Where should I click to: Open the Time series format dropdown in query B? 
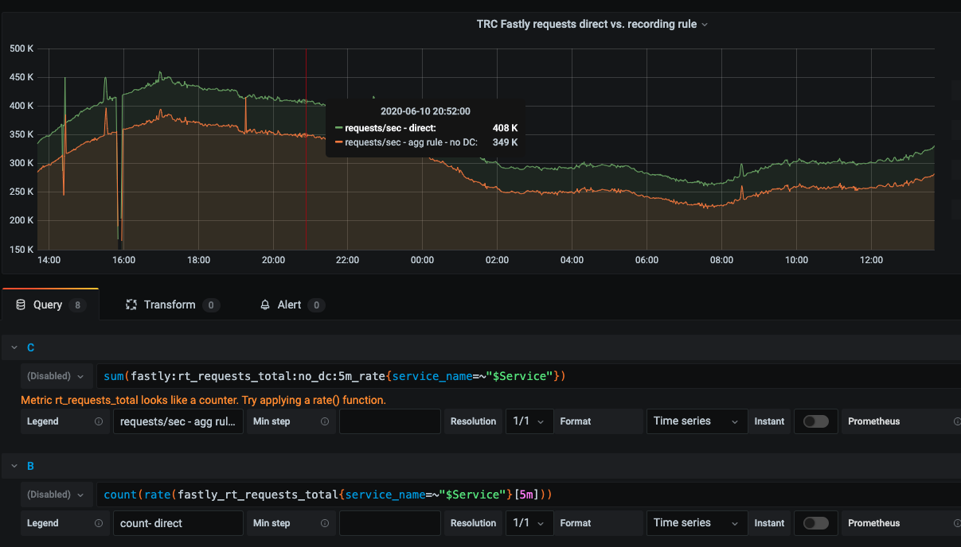pos(697,523)
